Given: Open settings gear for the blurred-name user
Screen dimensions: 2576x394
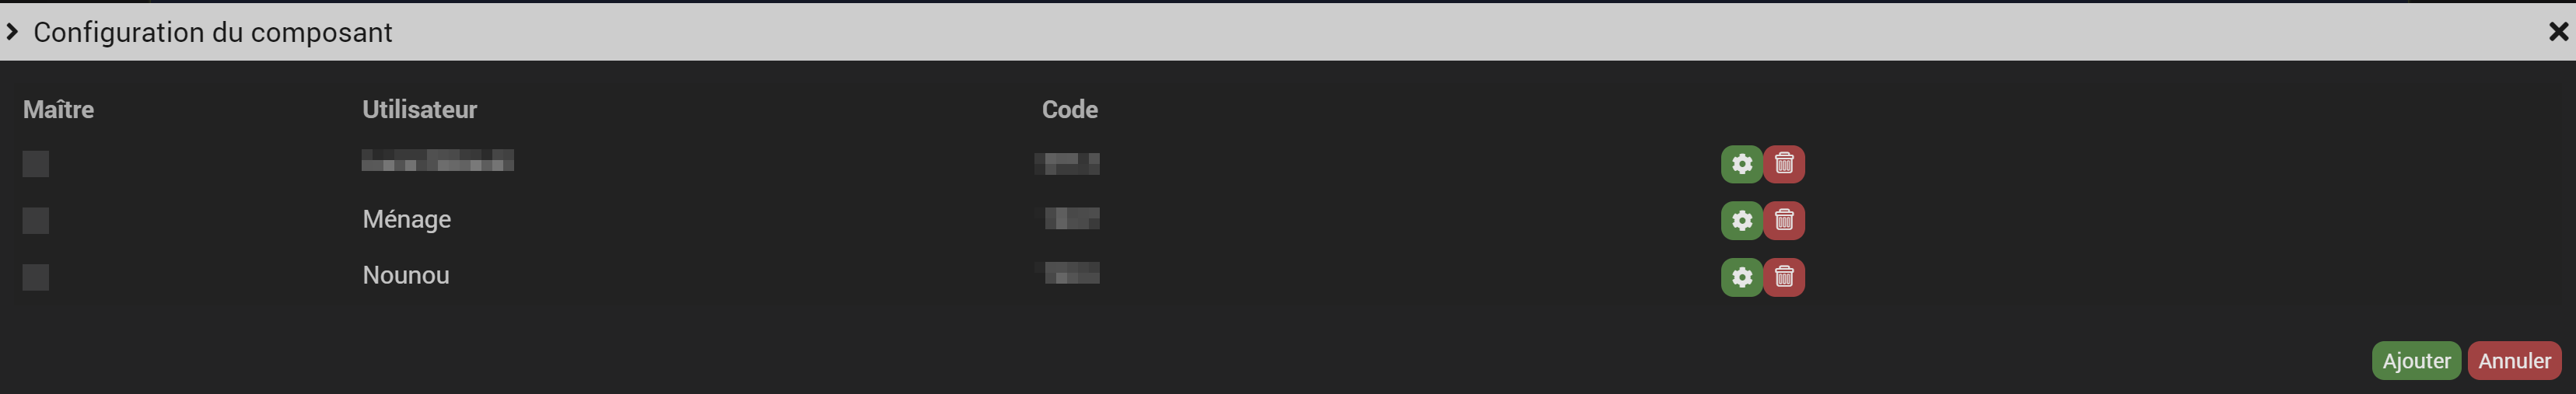Looking at the screenshot, I should pos(1741,164).
